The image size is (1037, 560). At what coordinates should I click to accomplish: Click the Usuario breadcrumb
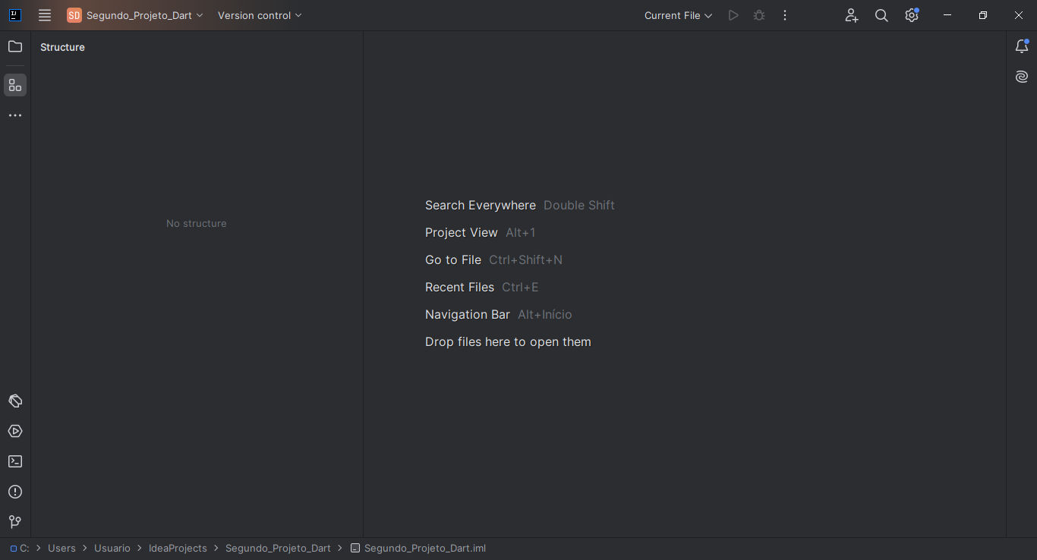pyautogui.click(x=112, y=548)
